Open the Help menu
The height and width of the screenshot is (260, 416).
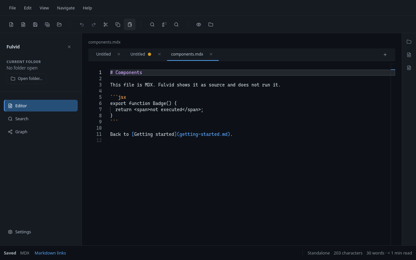tap(87, 8)
